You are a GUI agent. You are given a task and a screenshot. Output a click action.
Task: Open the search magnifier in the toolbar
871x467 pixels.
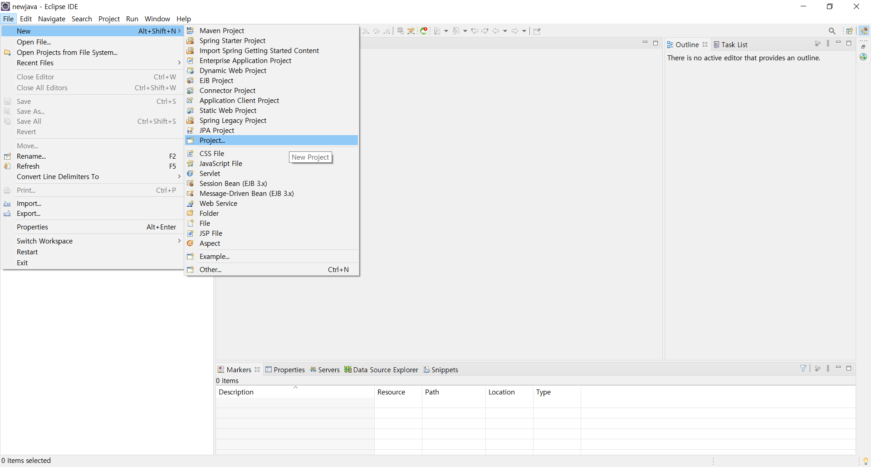832,31
